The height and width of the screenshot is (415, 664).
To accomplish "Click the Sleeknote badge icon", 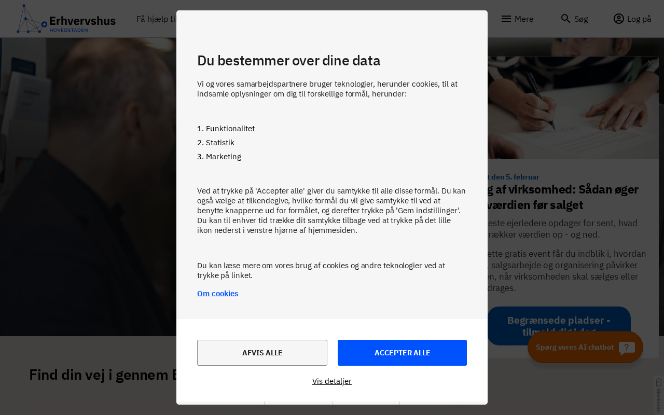I will coord(659,394).
